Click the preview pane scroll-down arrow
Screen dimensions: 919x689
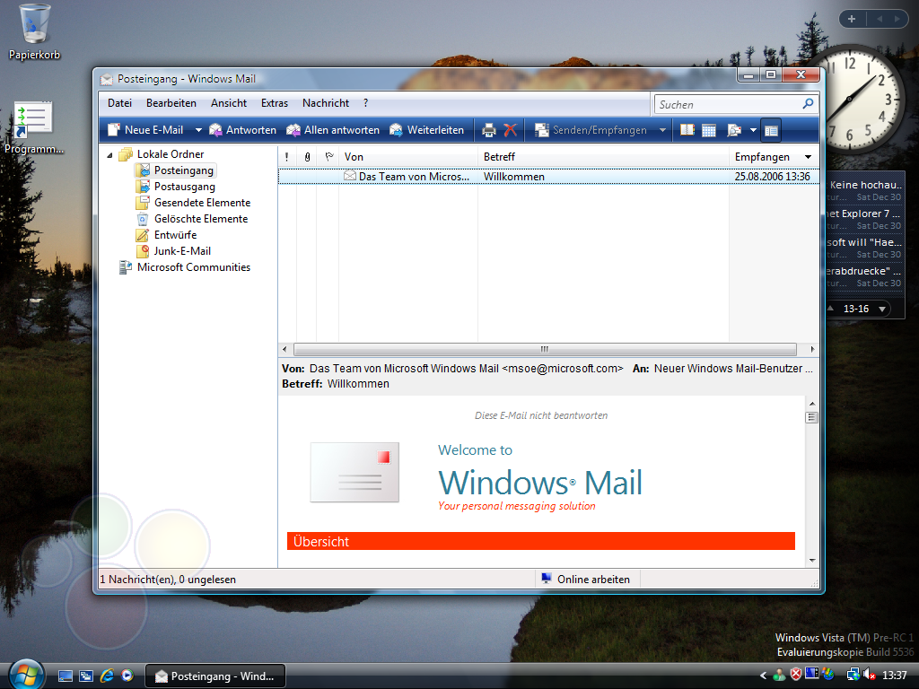[812, 561]
